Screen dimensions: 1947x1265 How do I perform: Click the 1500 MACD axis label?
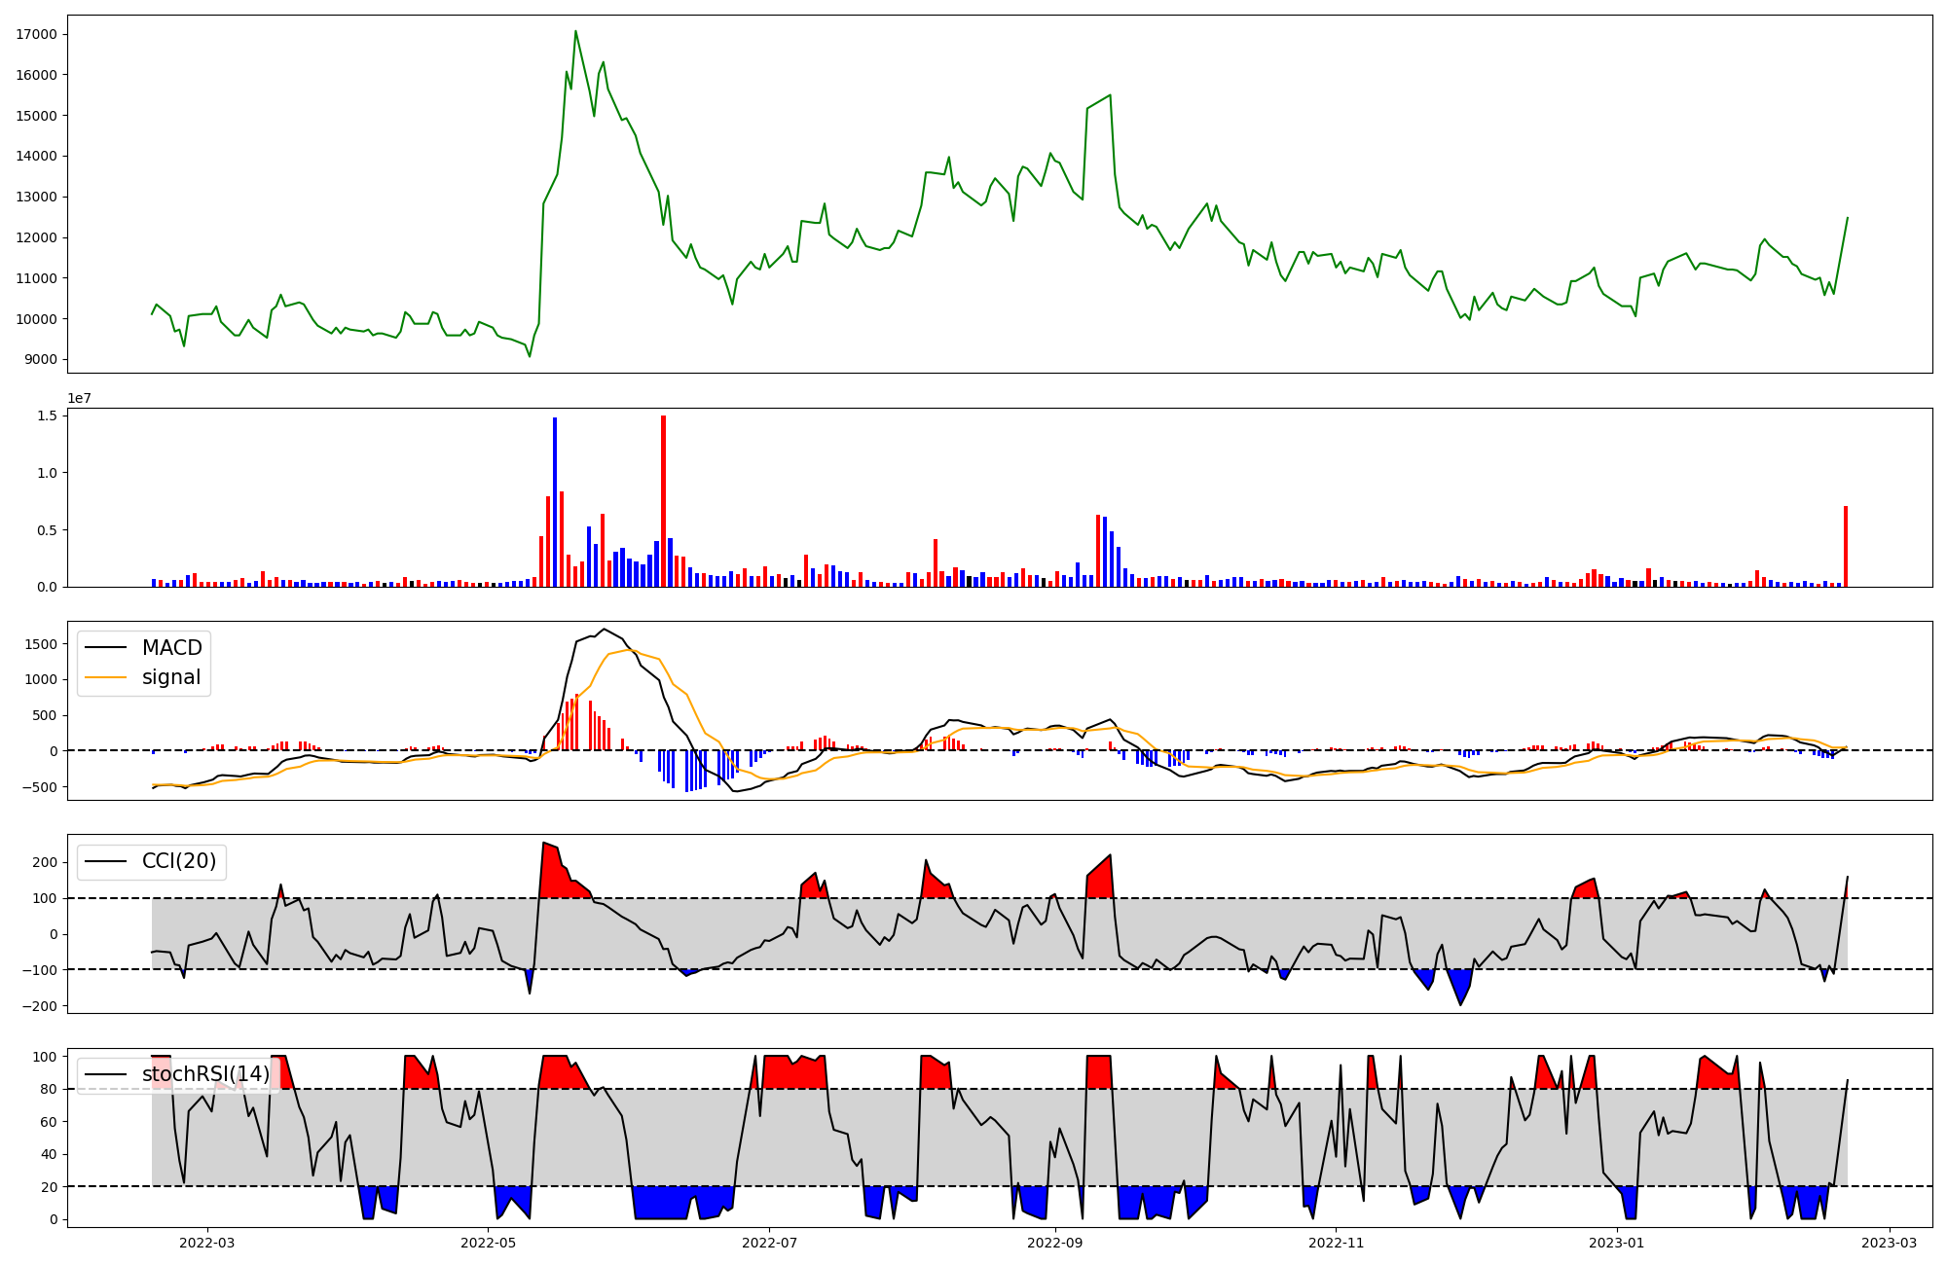(40, 644)
